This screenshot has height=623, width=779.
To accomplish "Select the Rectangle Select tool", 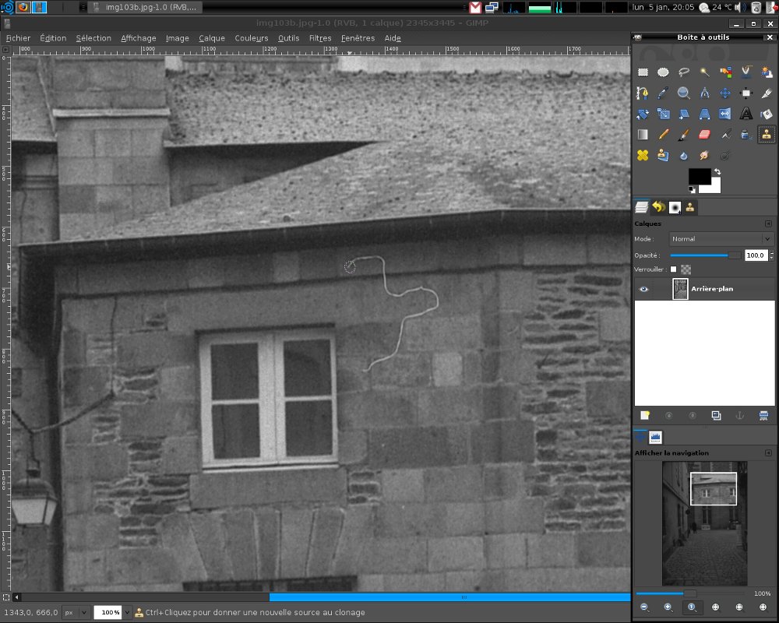I will click(643, 72).
